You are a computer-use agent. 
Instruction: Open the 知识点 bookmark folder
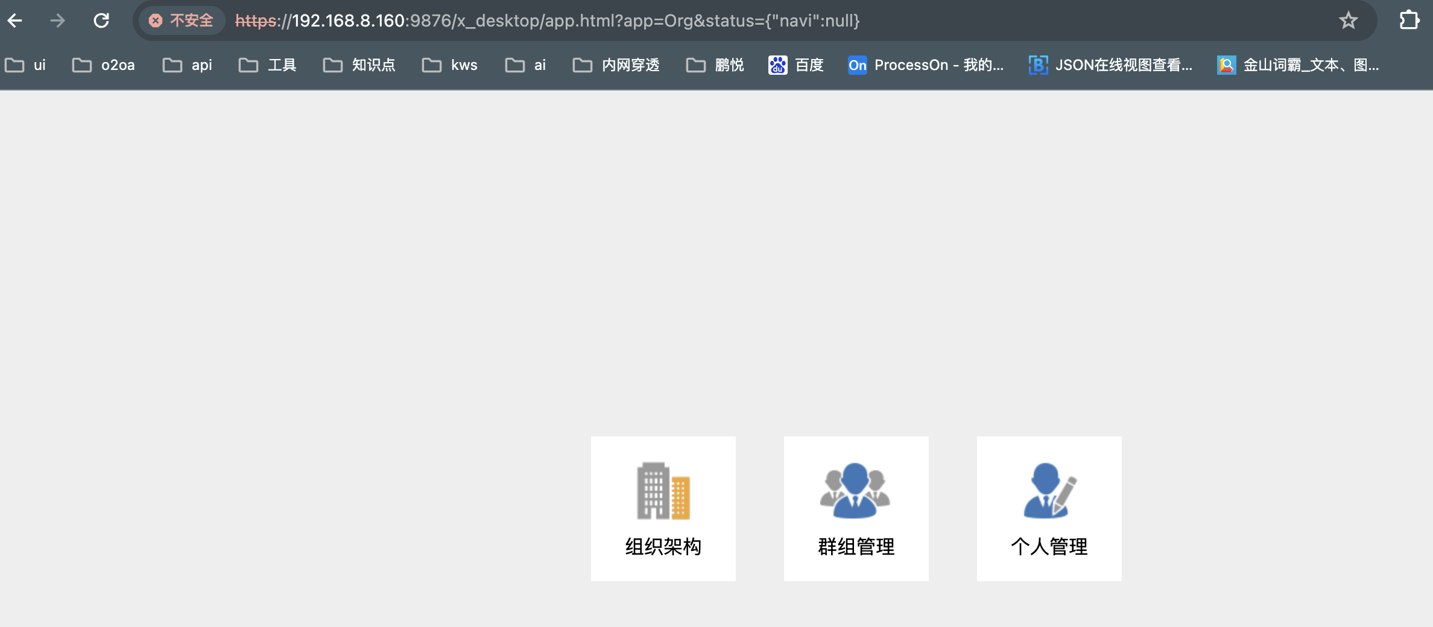tap(359, 65)
